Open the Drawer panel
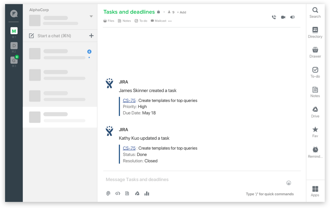330x208 pixels. click(x=315, y=53)
